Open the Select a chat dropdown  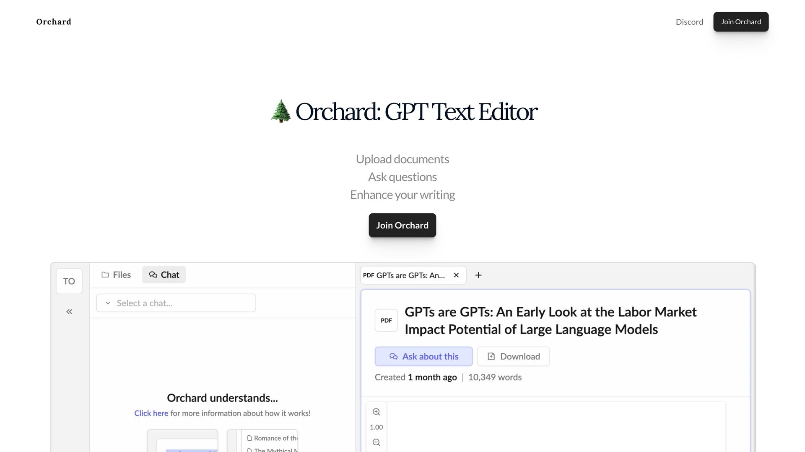click(176, 303)
